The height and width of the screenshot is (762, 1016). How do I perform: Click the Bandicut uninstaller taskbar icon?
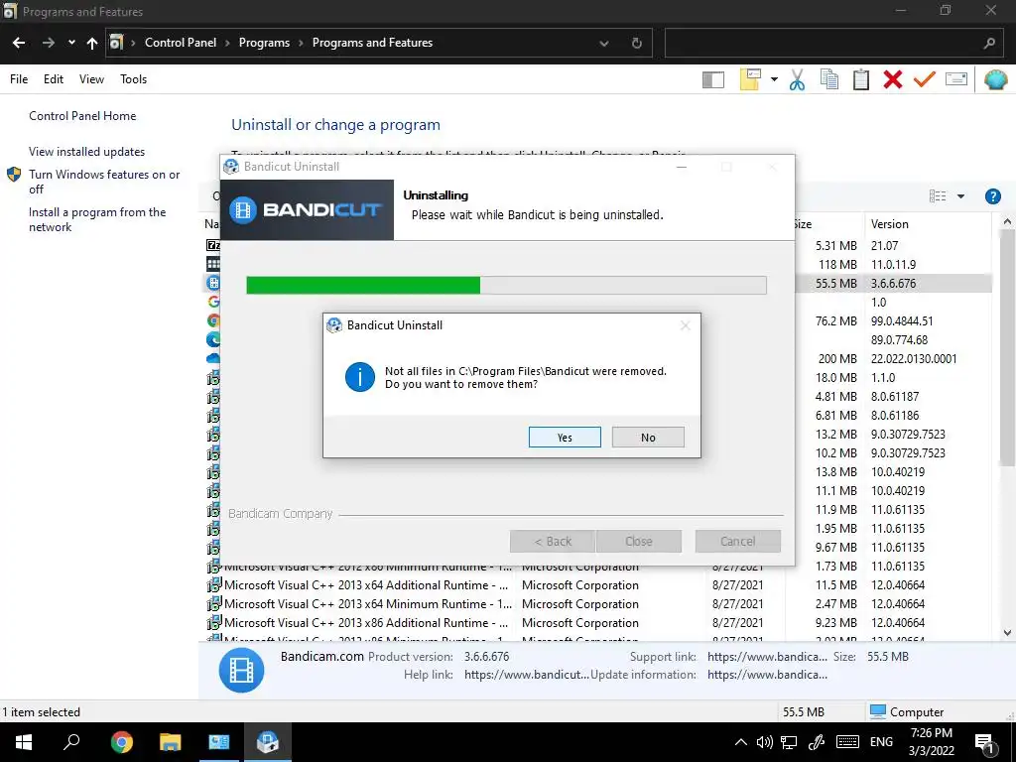[x=268, y=742]
